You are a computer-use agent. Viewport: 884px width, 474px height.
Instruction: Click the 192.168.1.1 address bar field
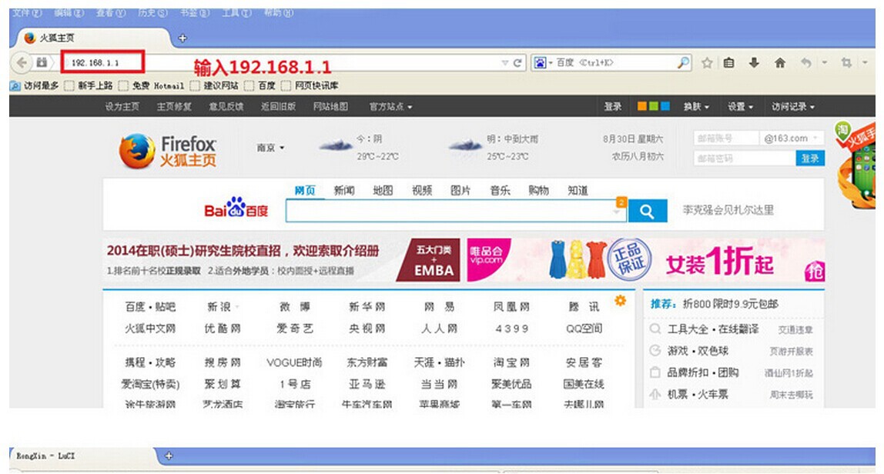pos(282,62)
